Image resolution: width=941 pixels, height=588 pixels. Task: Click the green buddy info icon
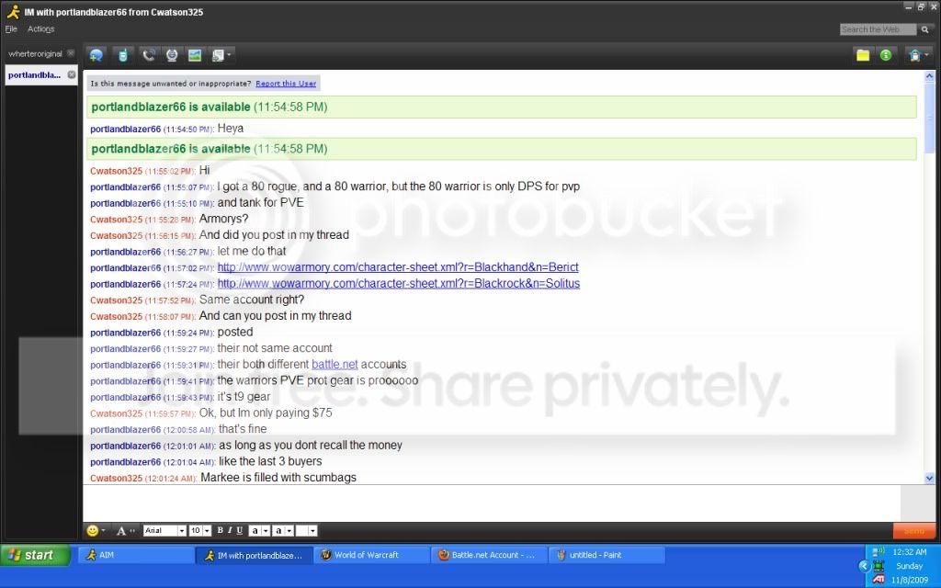pos(886,55)
